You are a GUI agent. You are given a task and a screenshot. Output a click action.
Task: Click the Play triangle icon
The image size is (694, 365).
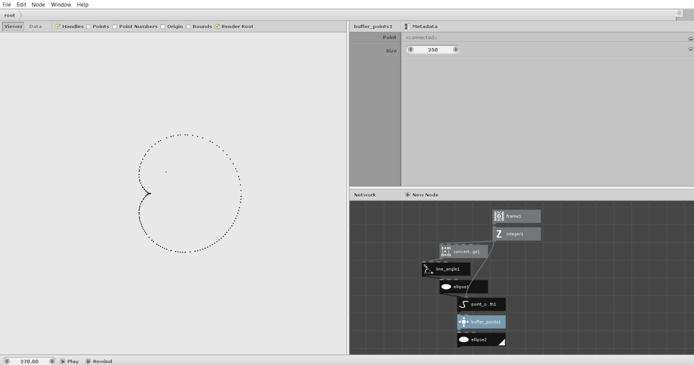coord(62,362)
